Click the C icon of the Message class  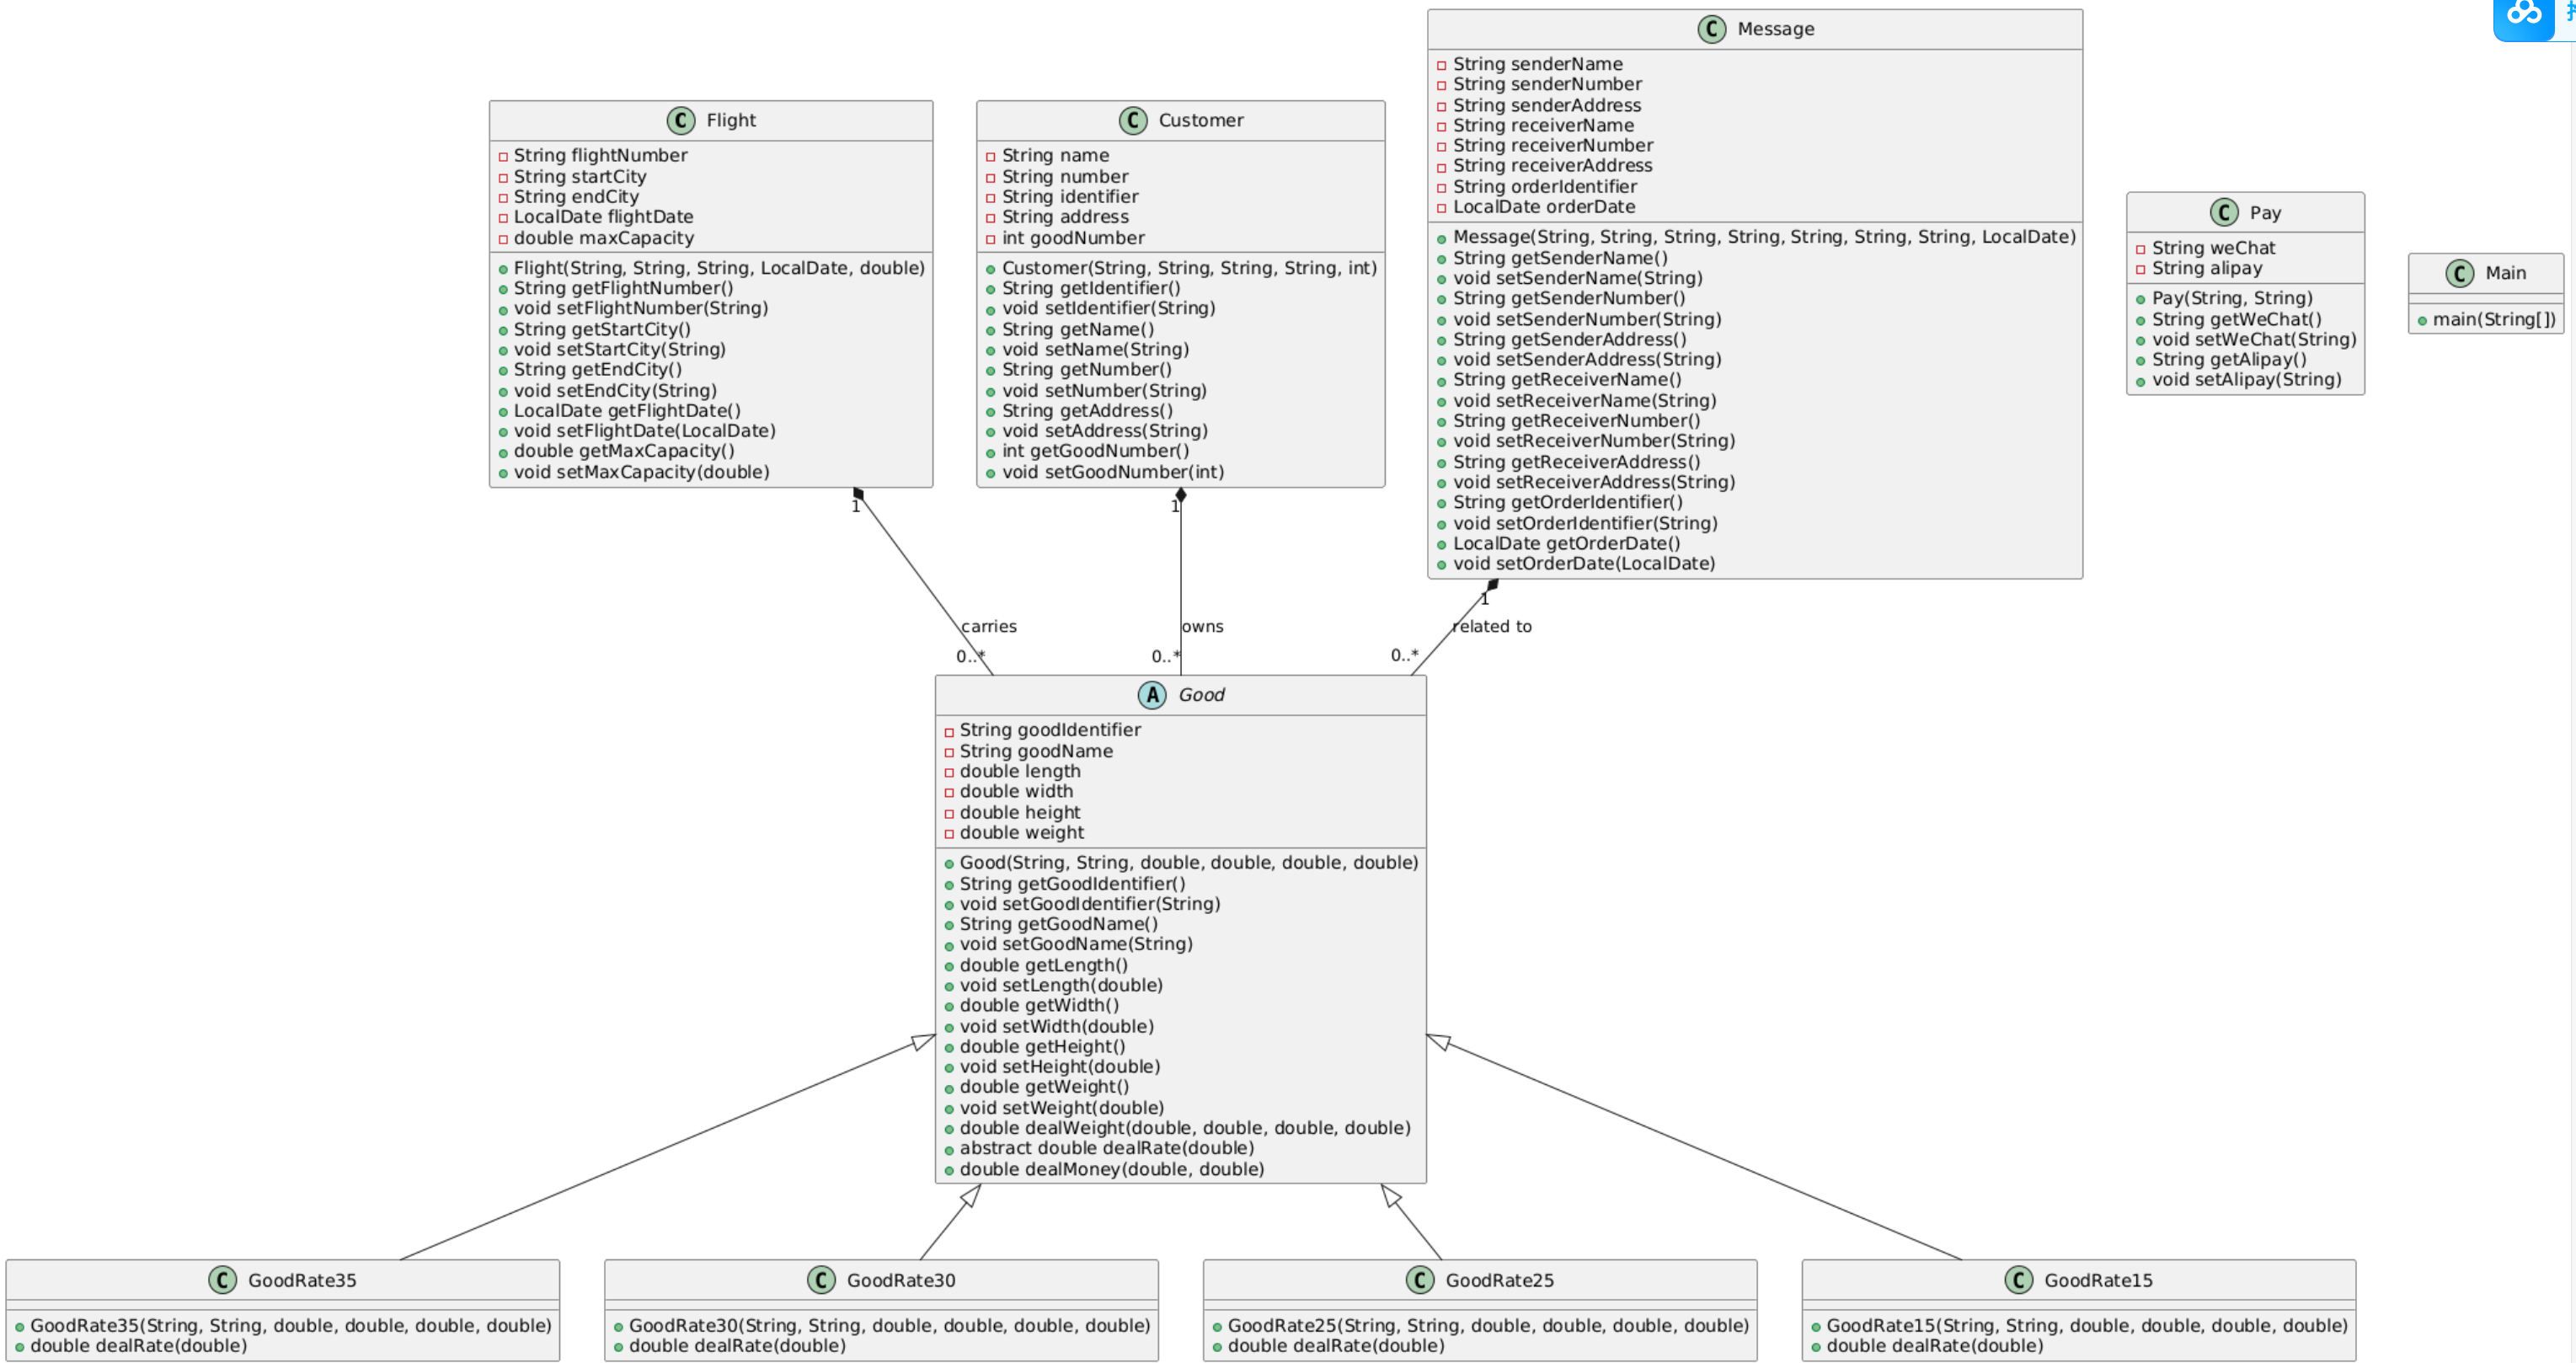(x=1711, y=29)
